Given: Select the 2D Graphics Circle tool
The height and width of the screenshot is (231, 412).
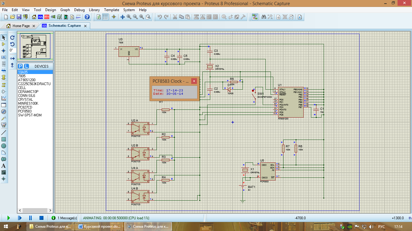Looking at the screenshot, I should pos(4,146).
